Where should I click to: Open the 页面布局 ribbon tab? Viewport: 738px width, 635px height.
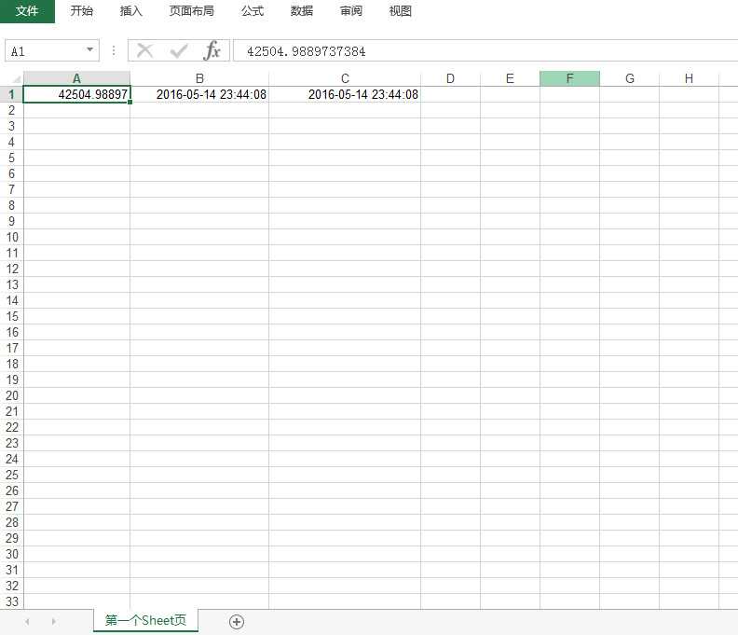point(191,11)
